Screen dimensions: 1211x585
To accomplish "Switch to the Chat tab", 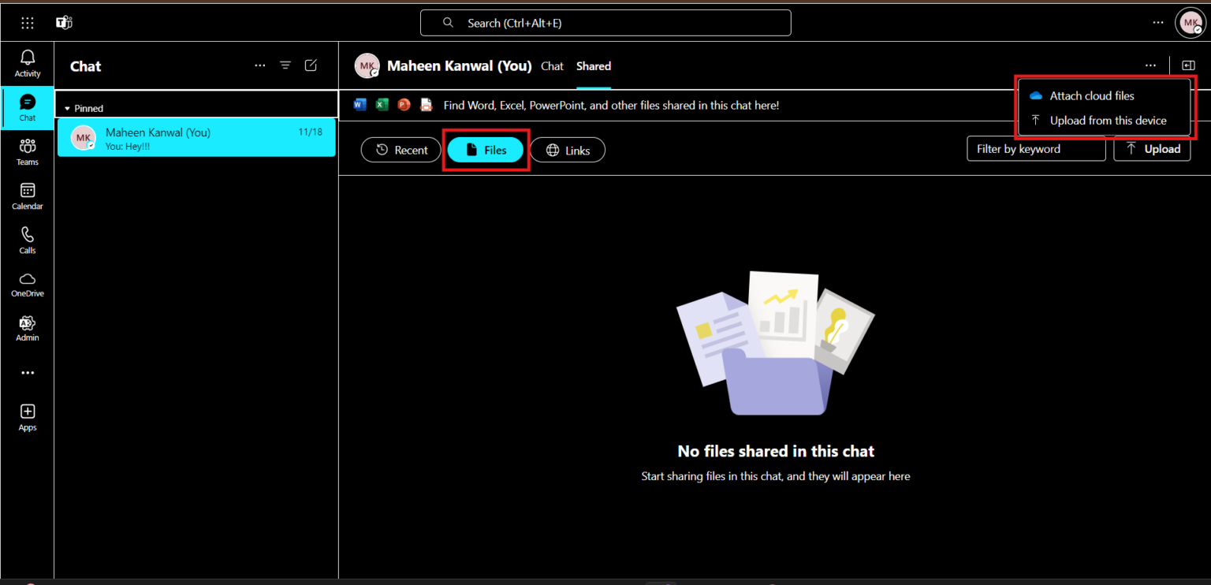I will 552,66.
